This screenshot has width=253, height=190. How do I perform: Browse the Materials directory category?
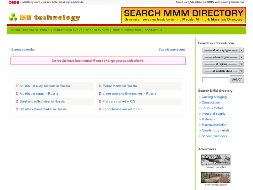208,119
